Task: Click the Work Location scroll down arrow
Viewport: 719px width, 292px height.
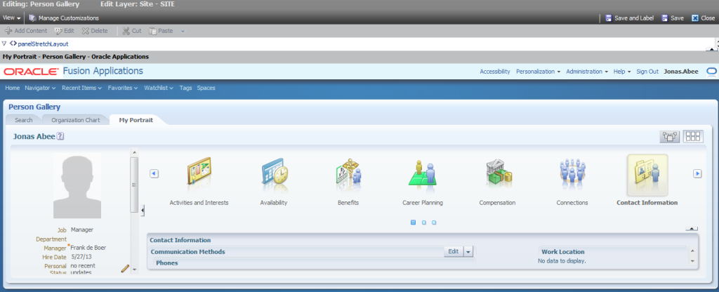Action: click(x=692, y=261)
